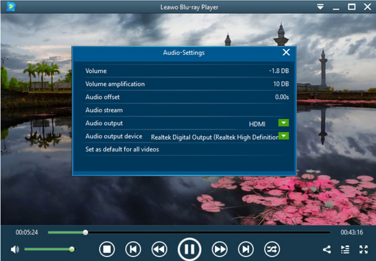Skip to the previous chapter
The image size is (376, 261).
click(x=133, y=249)
